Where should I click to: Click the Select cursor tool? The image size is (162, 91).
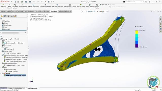pyautogui.click(x=42, y=2)
